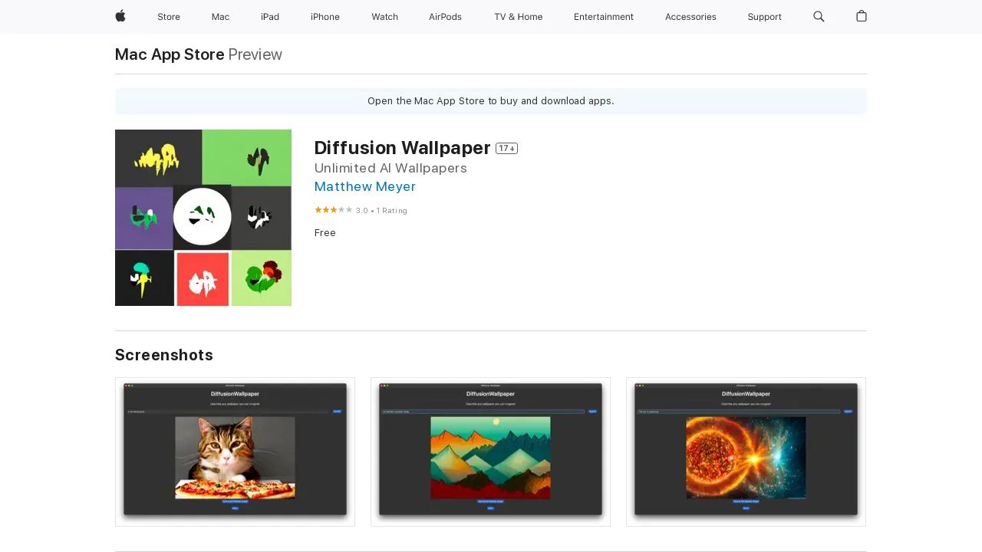Open the TV & Home section
Screen dimensions: 982x552
pyautogui.click(x=518, y=16)
